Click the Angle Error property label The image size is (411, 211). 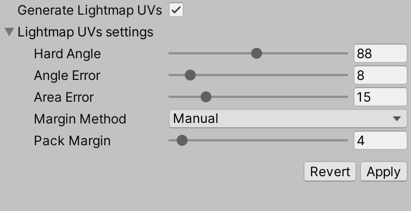pos(67,76)
